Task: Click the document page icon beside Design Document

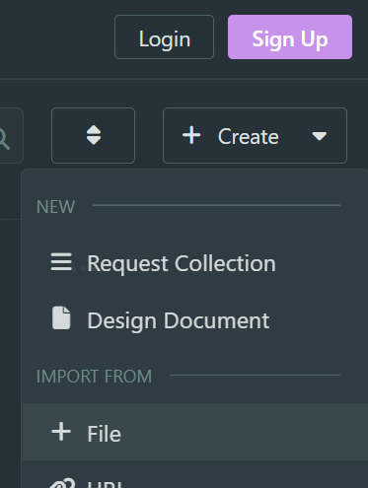Action: (61, 317)
